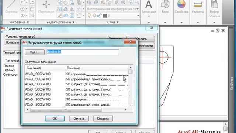The width and height of the screenshot is (236, 133).
Task: Open the draw order tool
Action: point(79,3)
